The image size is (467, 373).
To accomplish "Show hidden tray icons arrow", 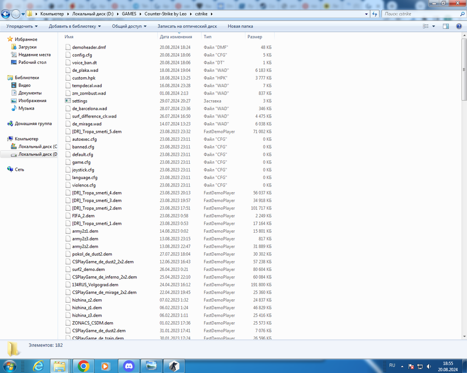I will pyautogui.click(x=402, y=366).
